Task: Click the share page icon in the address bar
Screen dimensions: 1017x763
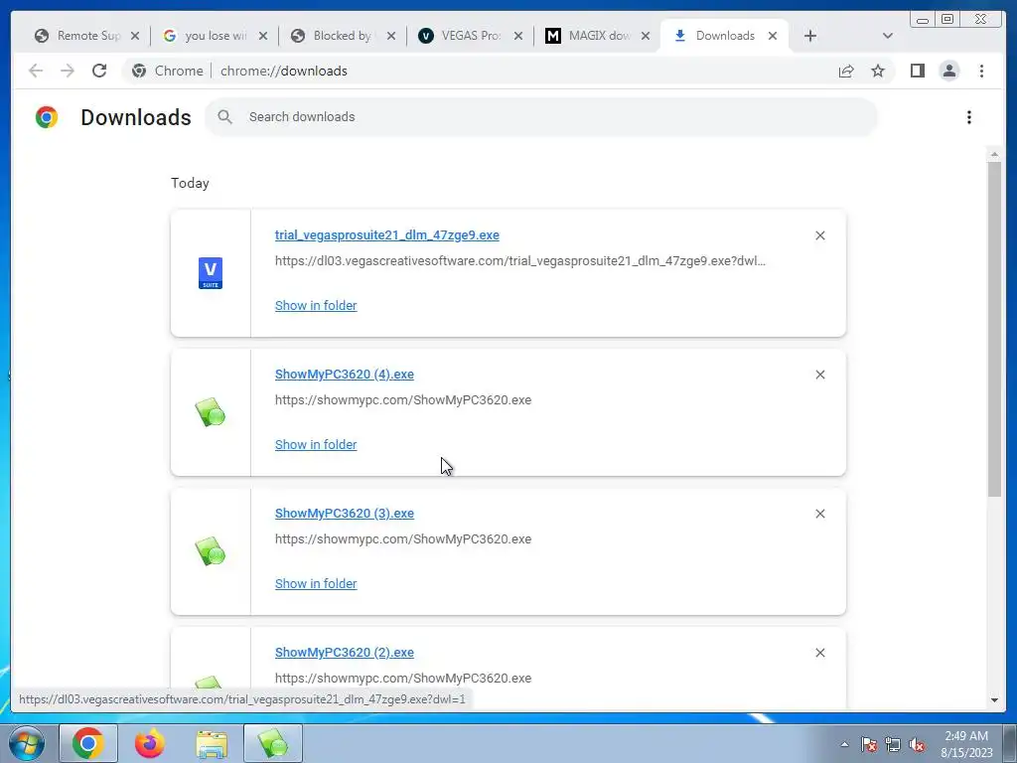Action: coord(846,71)
